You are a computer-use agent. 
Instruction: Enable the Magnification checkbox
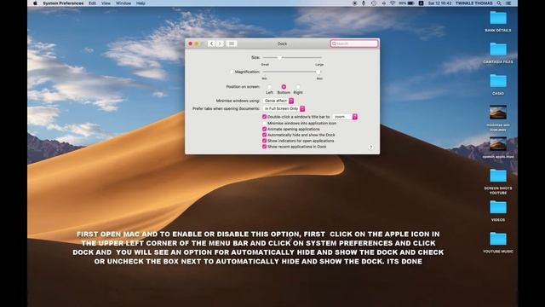tap(232, 72)
